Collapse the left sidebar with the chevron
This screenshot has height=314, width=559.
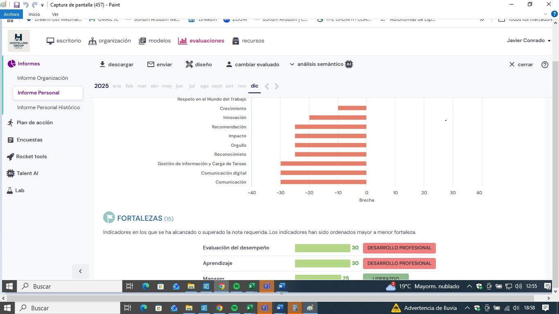coord(80,271)
